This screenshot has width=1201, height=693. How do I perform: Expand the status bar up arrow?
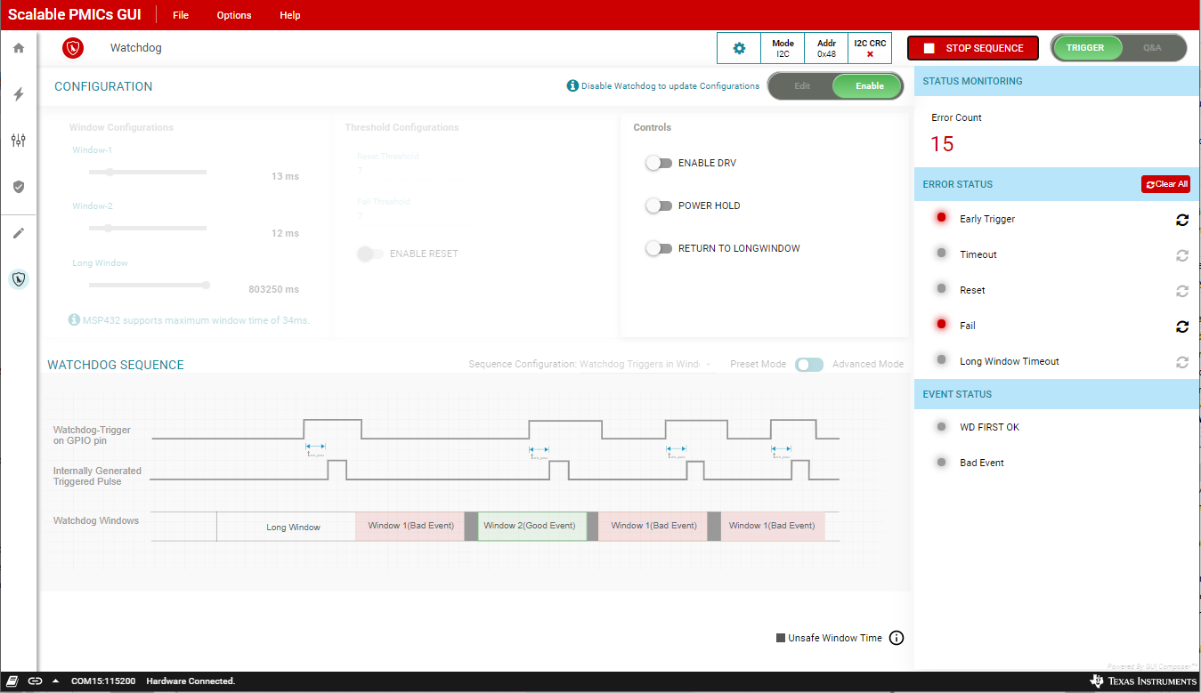(55, 681)
